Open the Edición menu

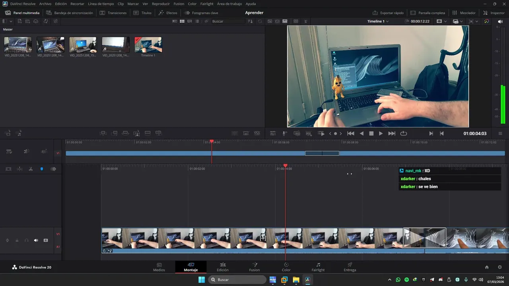pyautogui.click(x=61, y=4)
